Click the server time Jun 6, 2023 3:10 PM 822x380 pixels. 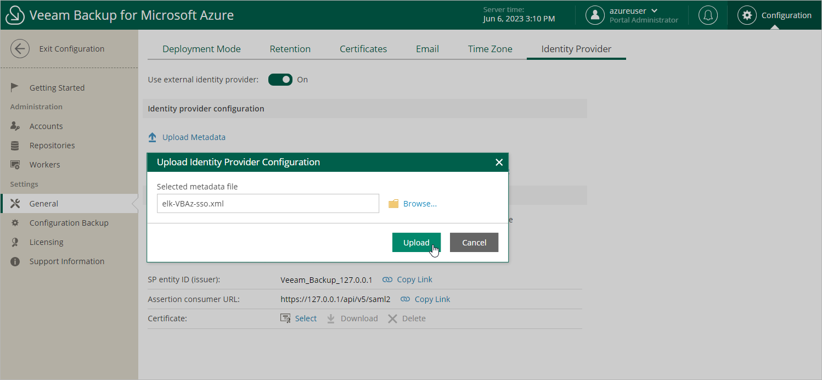click(519, 19)
